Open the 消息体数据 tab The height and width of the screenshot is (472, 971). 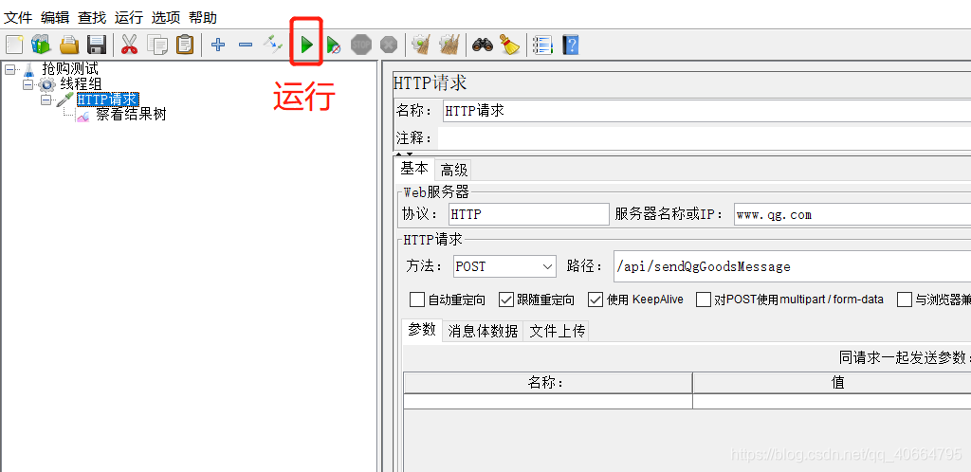483,331
